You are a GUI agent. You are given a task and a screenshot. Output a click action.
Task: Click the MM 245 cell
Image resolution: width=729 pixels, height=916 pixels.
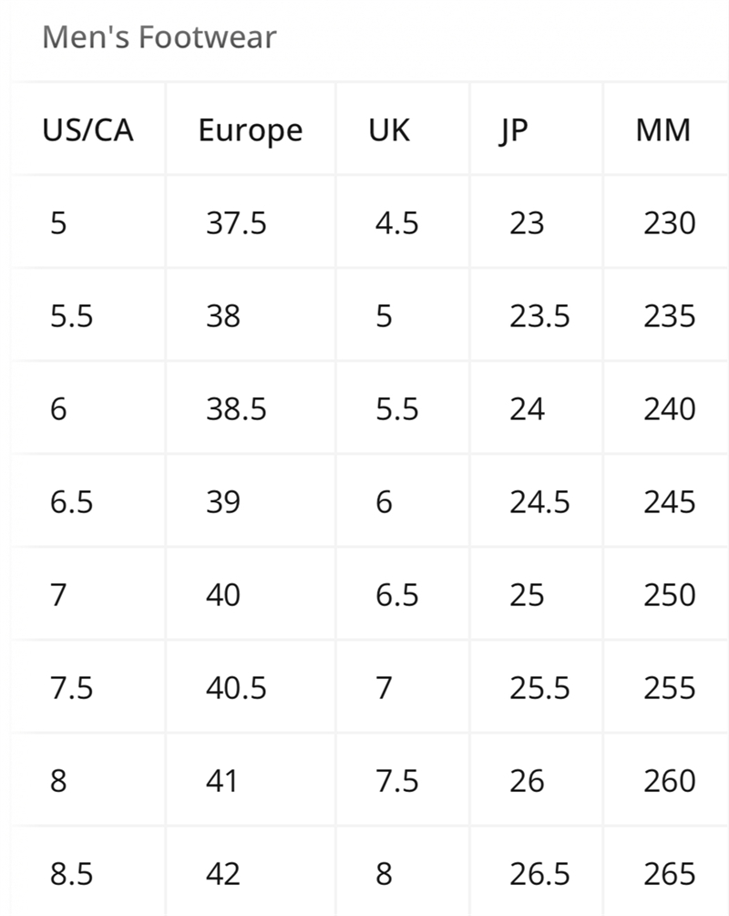(669, 502)
